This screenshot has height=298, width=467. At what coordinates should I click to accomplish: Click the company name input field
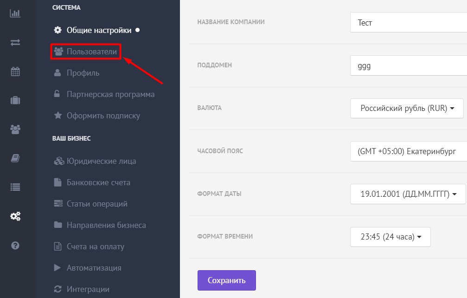point(408,23)
